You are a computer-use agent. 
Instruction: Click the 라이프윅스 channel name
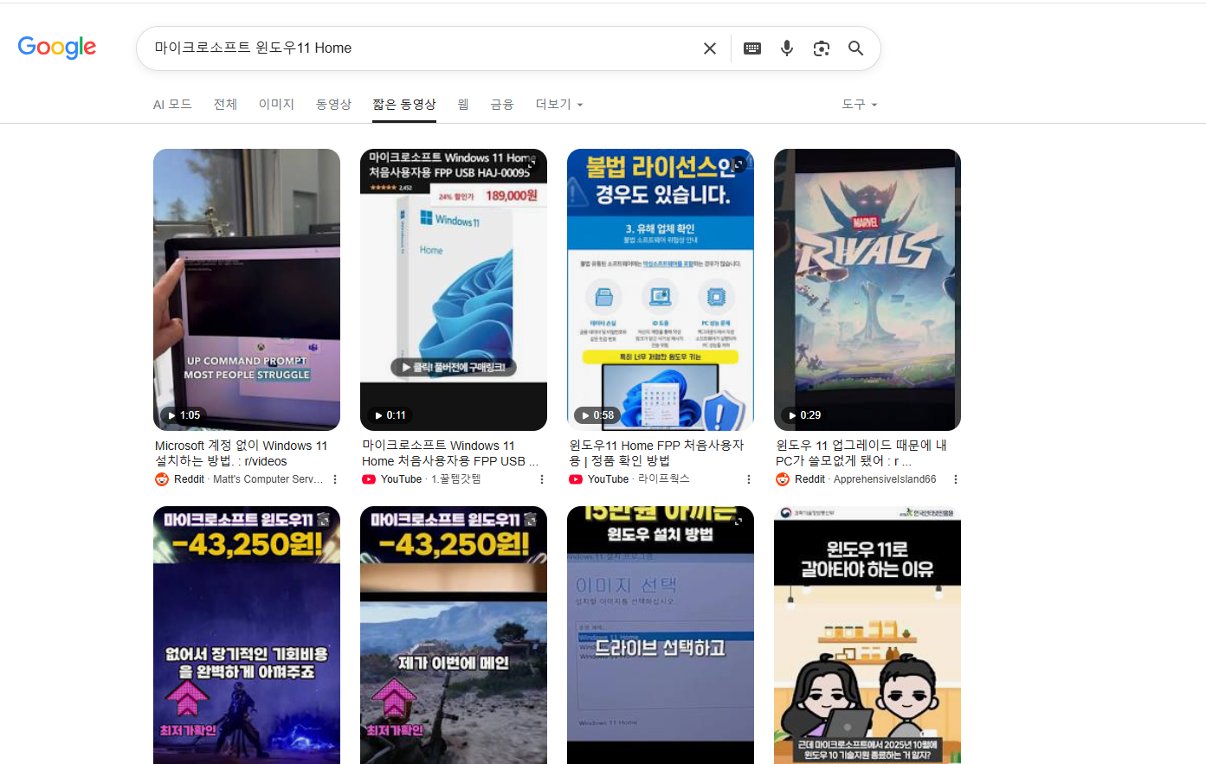pos(663,479)
